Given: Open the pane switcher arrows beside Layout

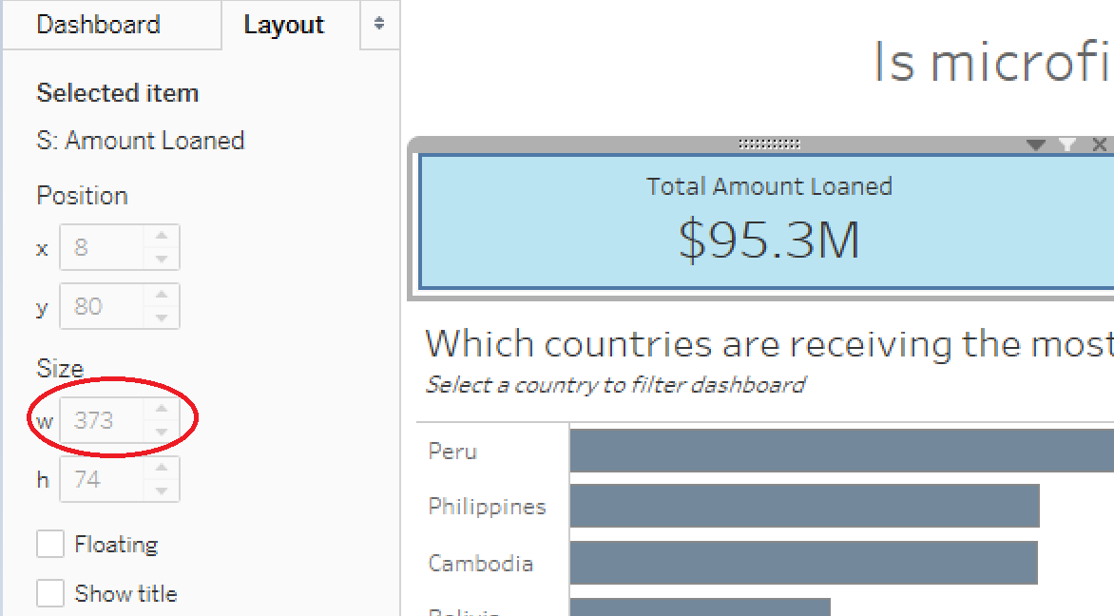Looking at the screenshot, I should (379, 24).
